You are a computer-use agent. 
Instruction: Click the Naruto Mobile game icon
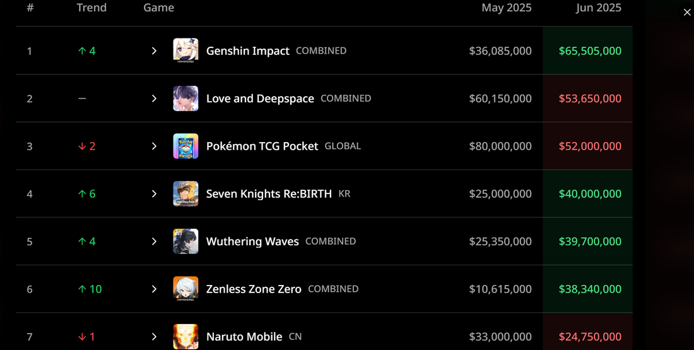pos(185,337)
